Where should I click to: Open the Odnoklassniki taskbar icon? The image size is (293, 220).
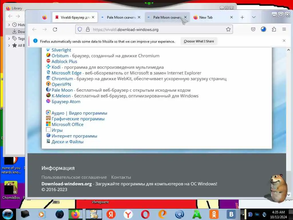[x=214, y=214]
